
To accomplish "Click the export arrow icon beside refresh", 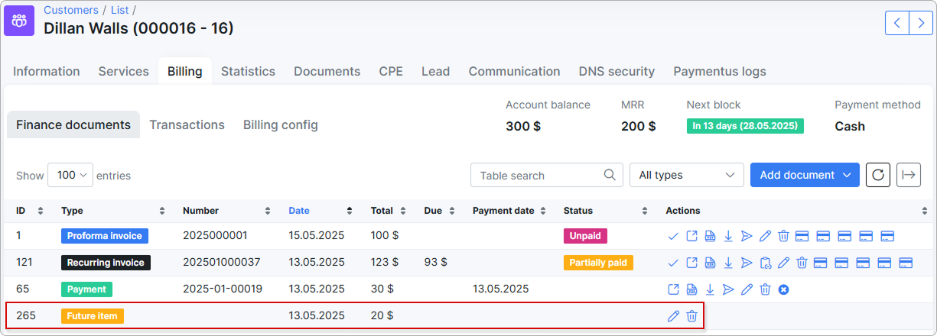I will pos(908,175).
